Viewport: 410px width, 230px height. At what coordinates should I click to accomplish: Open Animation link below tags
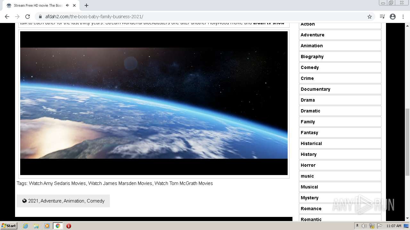click(74, 201)
